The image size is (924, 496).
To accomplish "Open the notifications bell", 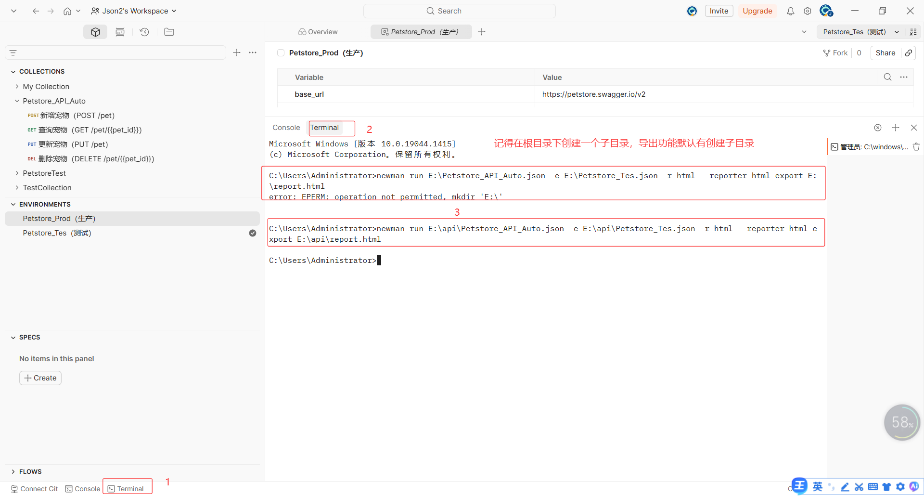I will pos(791,11).
